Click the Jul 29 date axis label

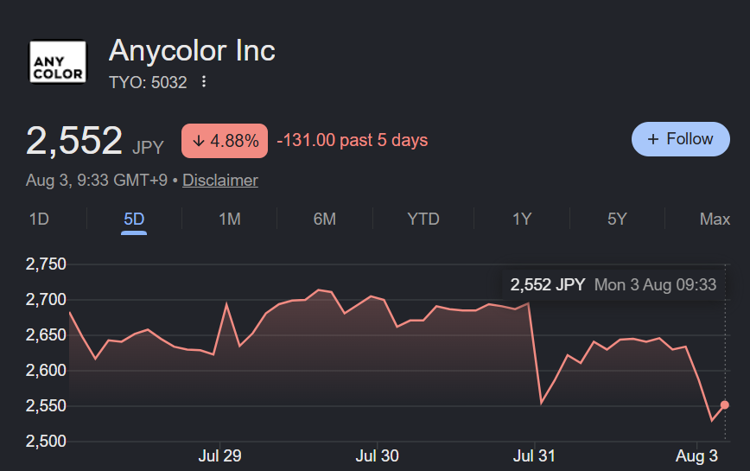[x=219, y=455]
